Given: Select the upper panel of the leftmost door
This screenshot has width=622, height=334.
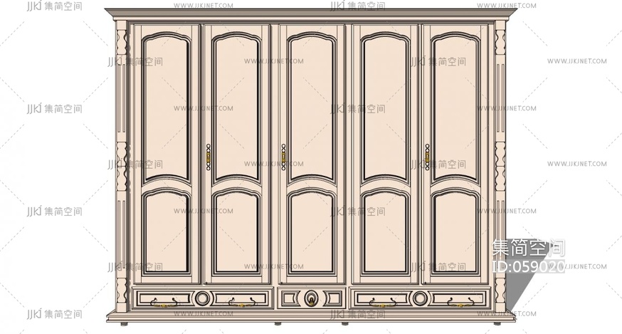Looking at the screenshot, I should tap(167, 107).
